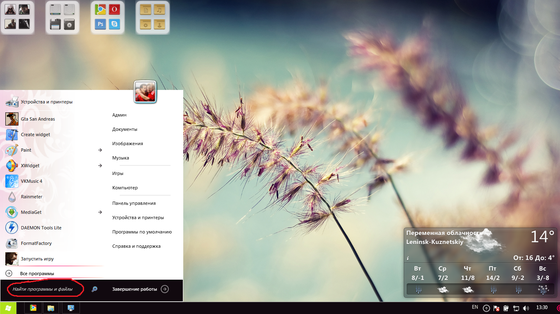Open the gear settings folder dock icon
Viewport: 560px width, 314px height.
click(x=146, y=24)
